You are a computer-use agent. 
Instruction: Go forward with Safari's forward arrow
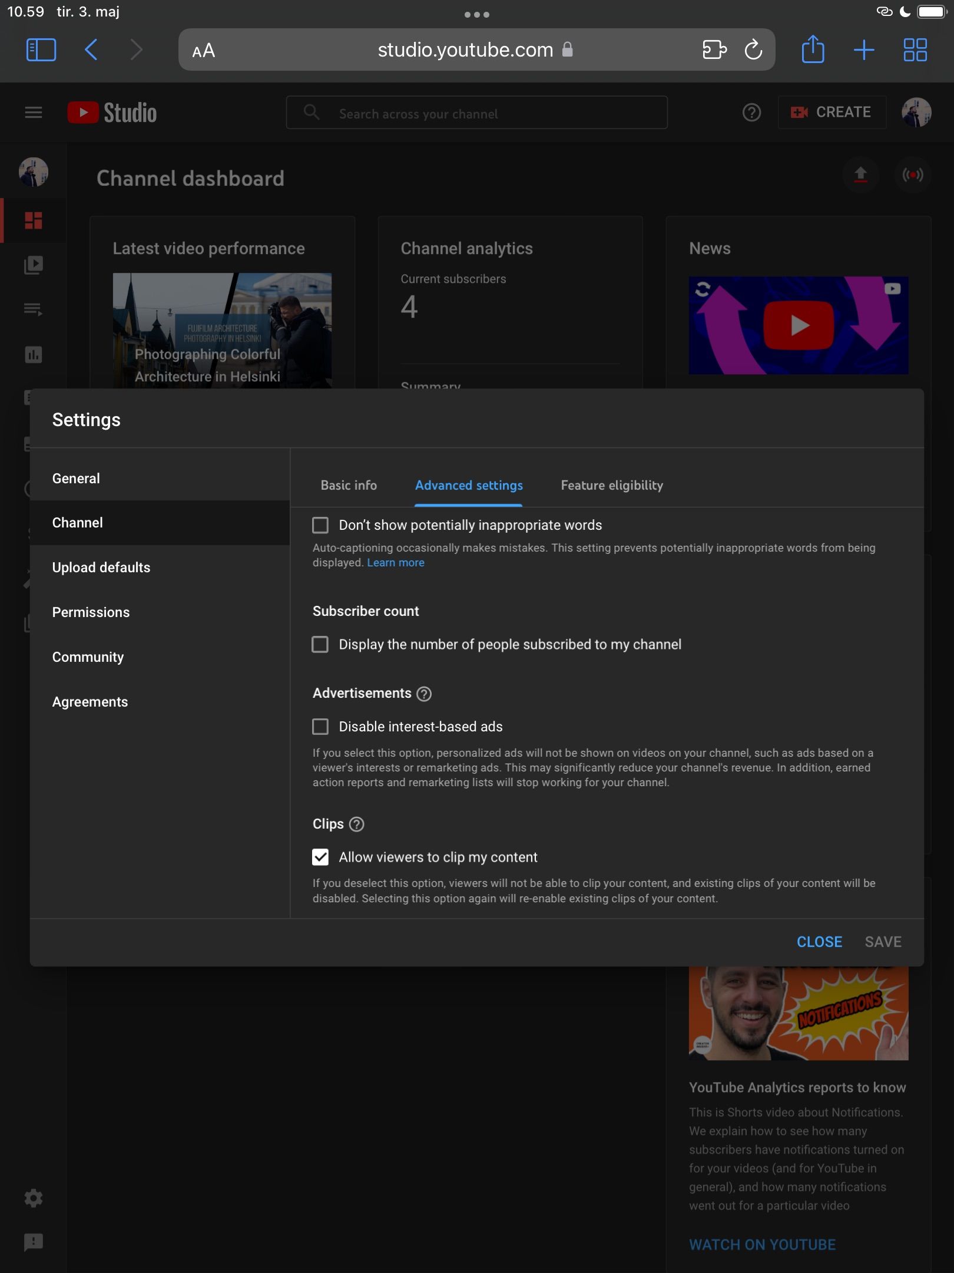(x=136, y=50)
